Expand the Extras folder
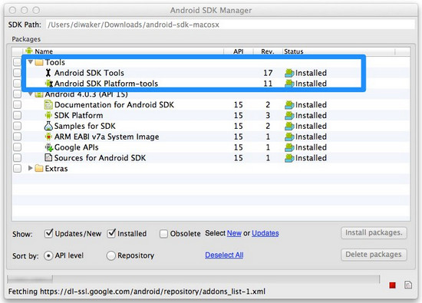Image resolution: width=422 pixels, height=303 pixels. pos(31,168)
